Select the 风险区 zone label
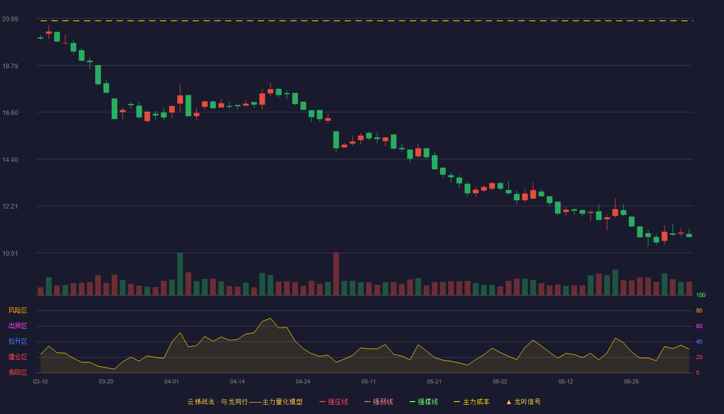 pyautogui.click(x=18, y=310)
